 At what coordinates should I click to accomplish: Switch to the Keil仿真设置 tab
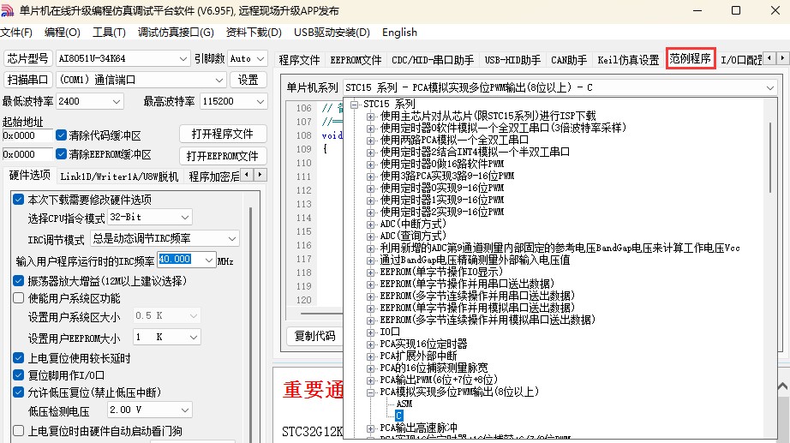coord(628,60)
